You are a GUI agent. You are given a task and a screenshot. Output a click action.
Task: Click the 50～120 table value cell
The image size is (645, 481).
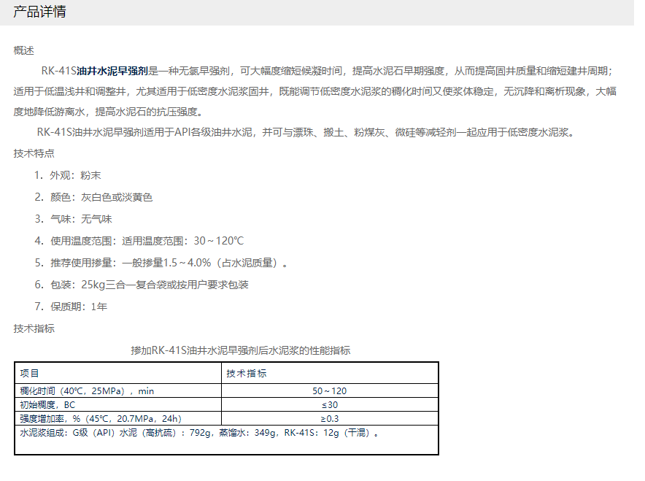(x=329, y=390)
